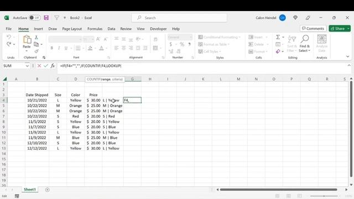Switch to the Insert tab
Screen dimensions: 354x199
(38, 29)
